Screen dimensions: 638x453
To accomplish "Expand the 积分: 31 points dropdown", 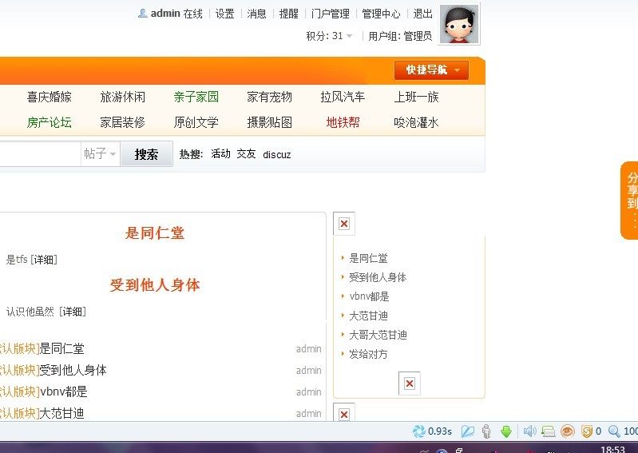I will (x=329, y=36).
